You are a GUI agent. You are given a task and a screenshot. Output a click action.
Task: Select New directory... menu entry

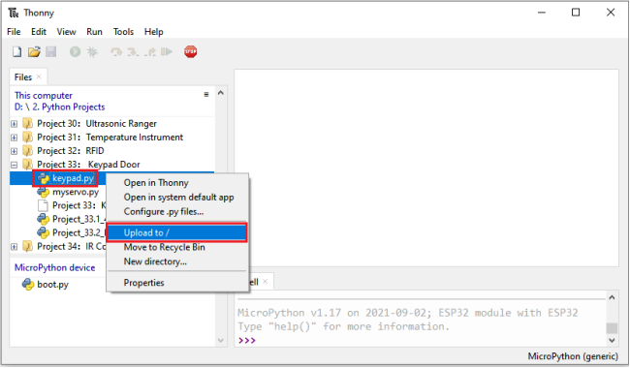[x=177, y=261]
